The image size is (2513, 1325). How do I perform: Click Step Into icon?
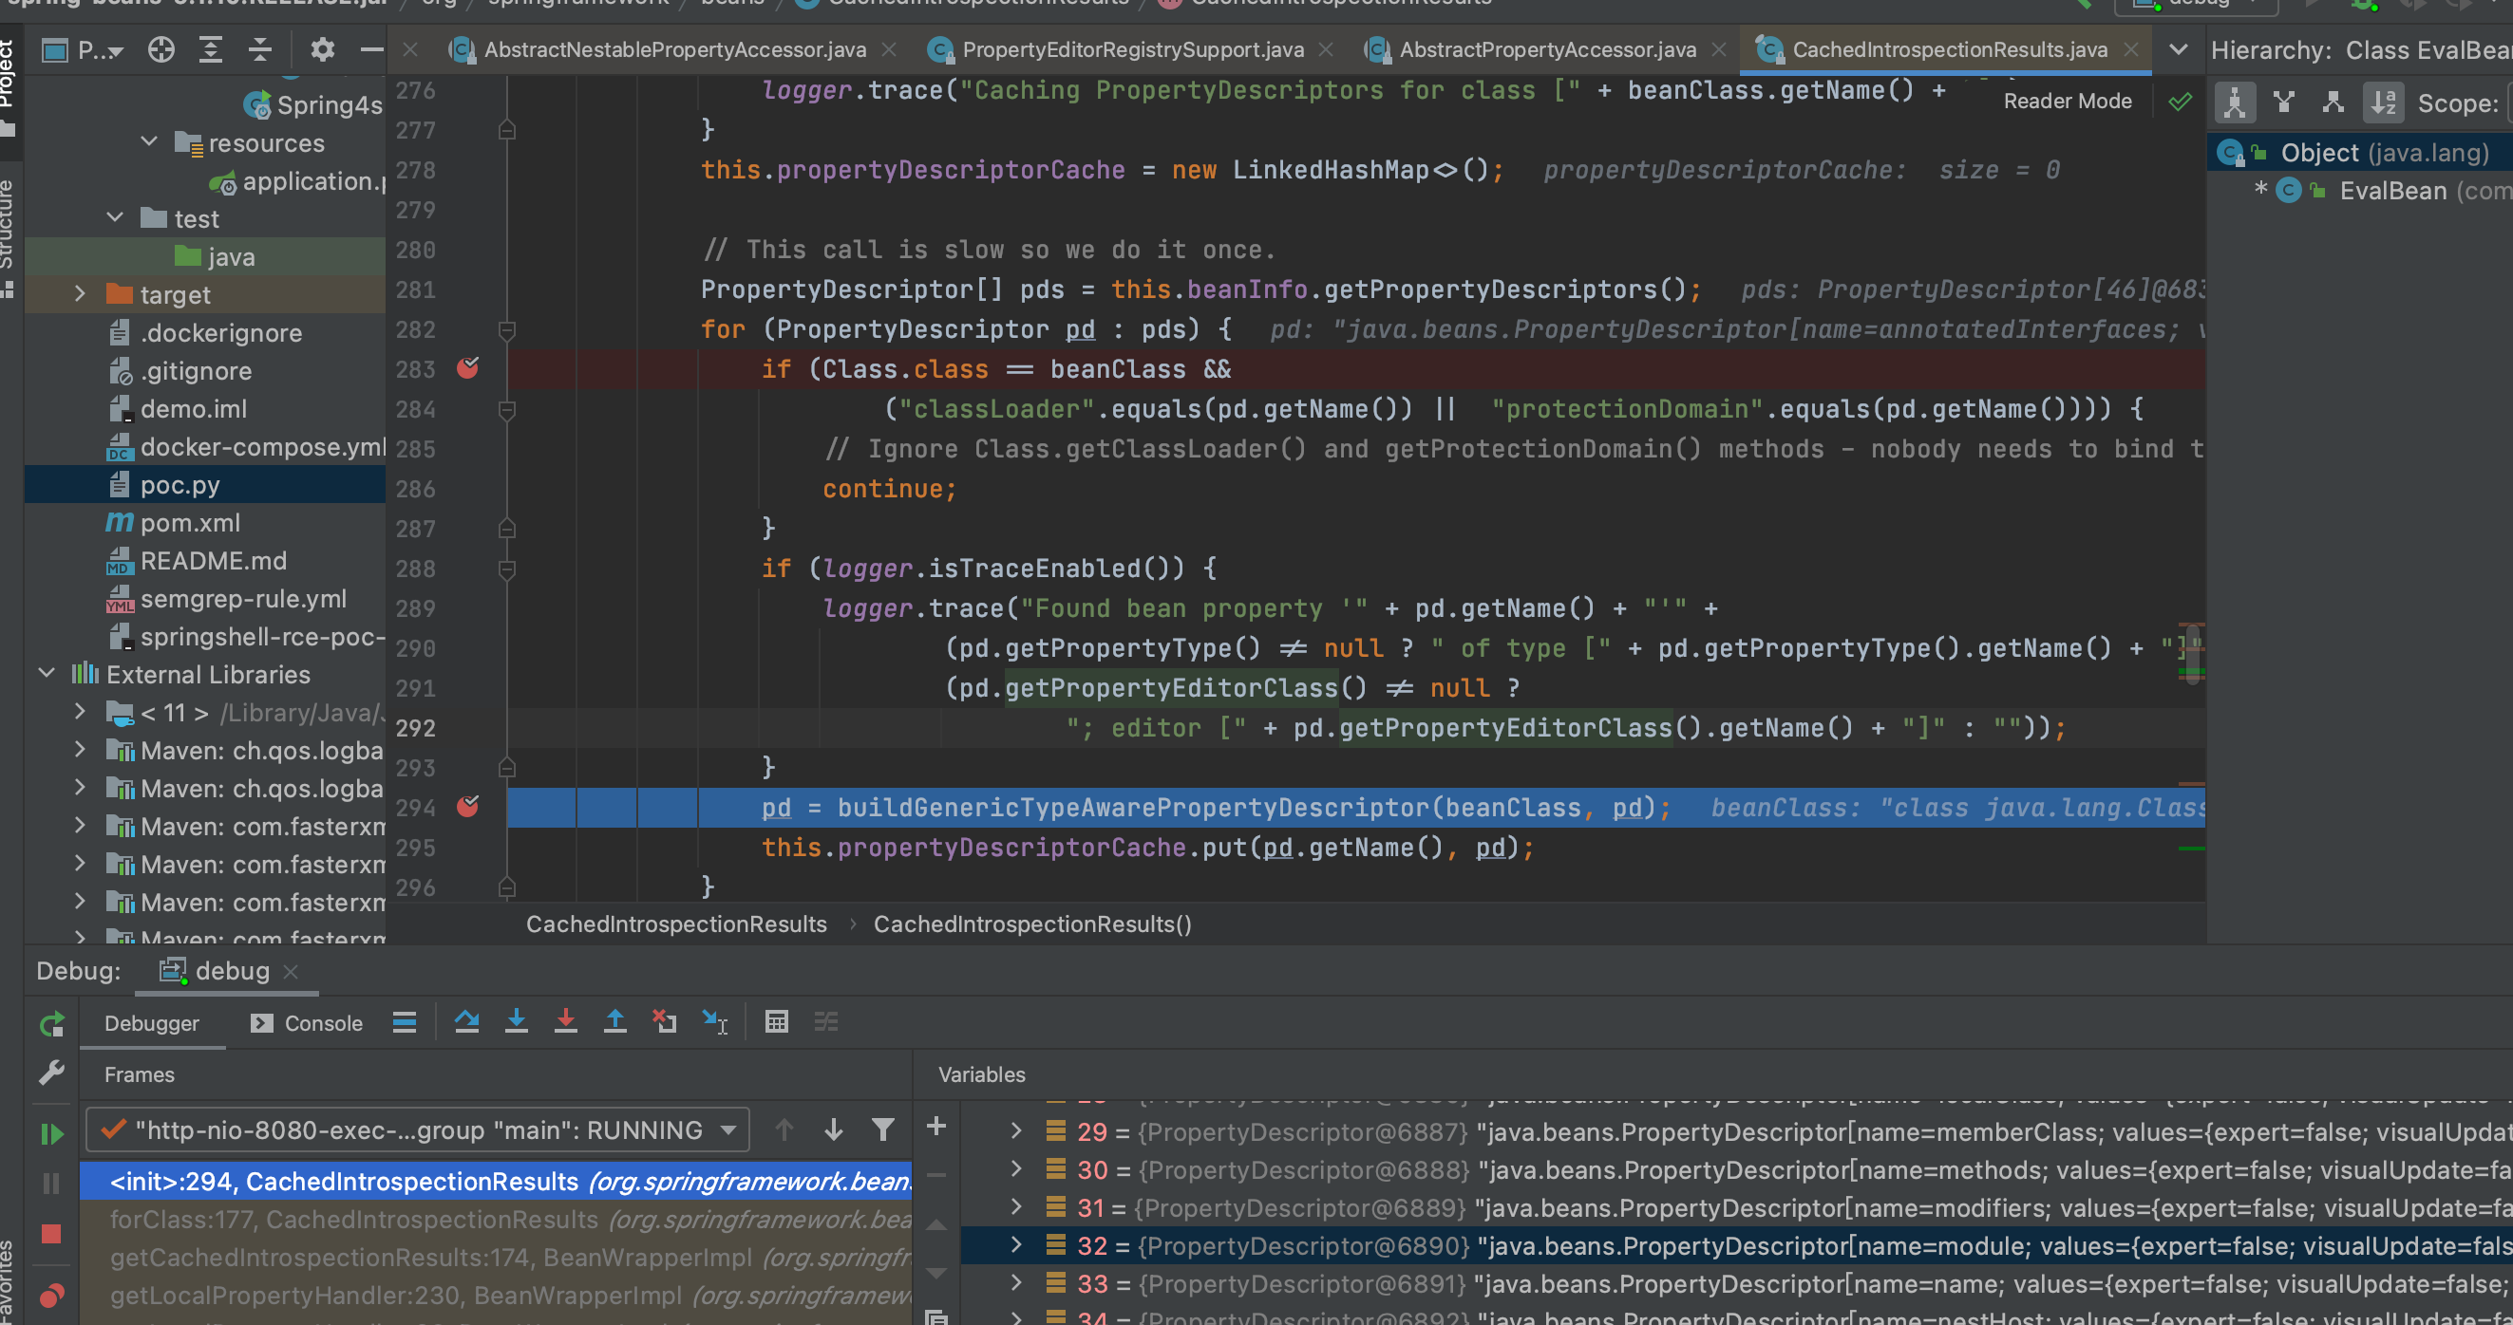pyautogui.click(x=516, y=1022)
